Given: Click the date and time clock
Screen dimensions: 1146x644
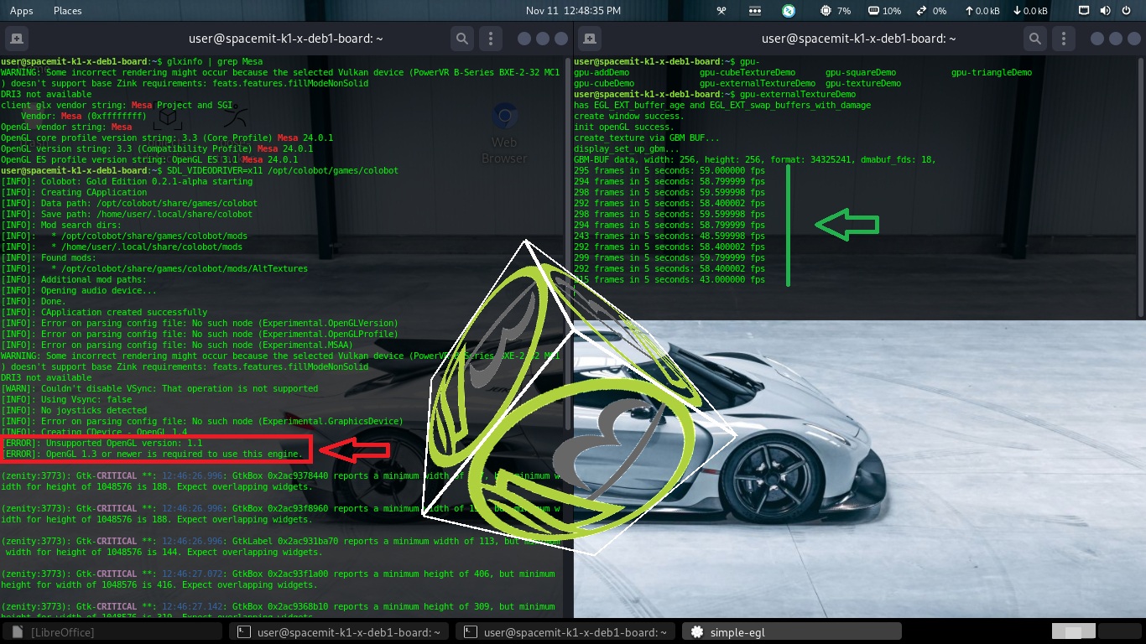Looking at the screenshot, I should pyautogui.click(x=573, y=11).
